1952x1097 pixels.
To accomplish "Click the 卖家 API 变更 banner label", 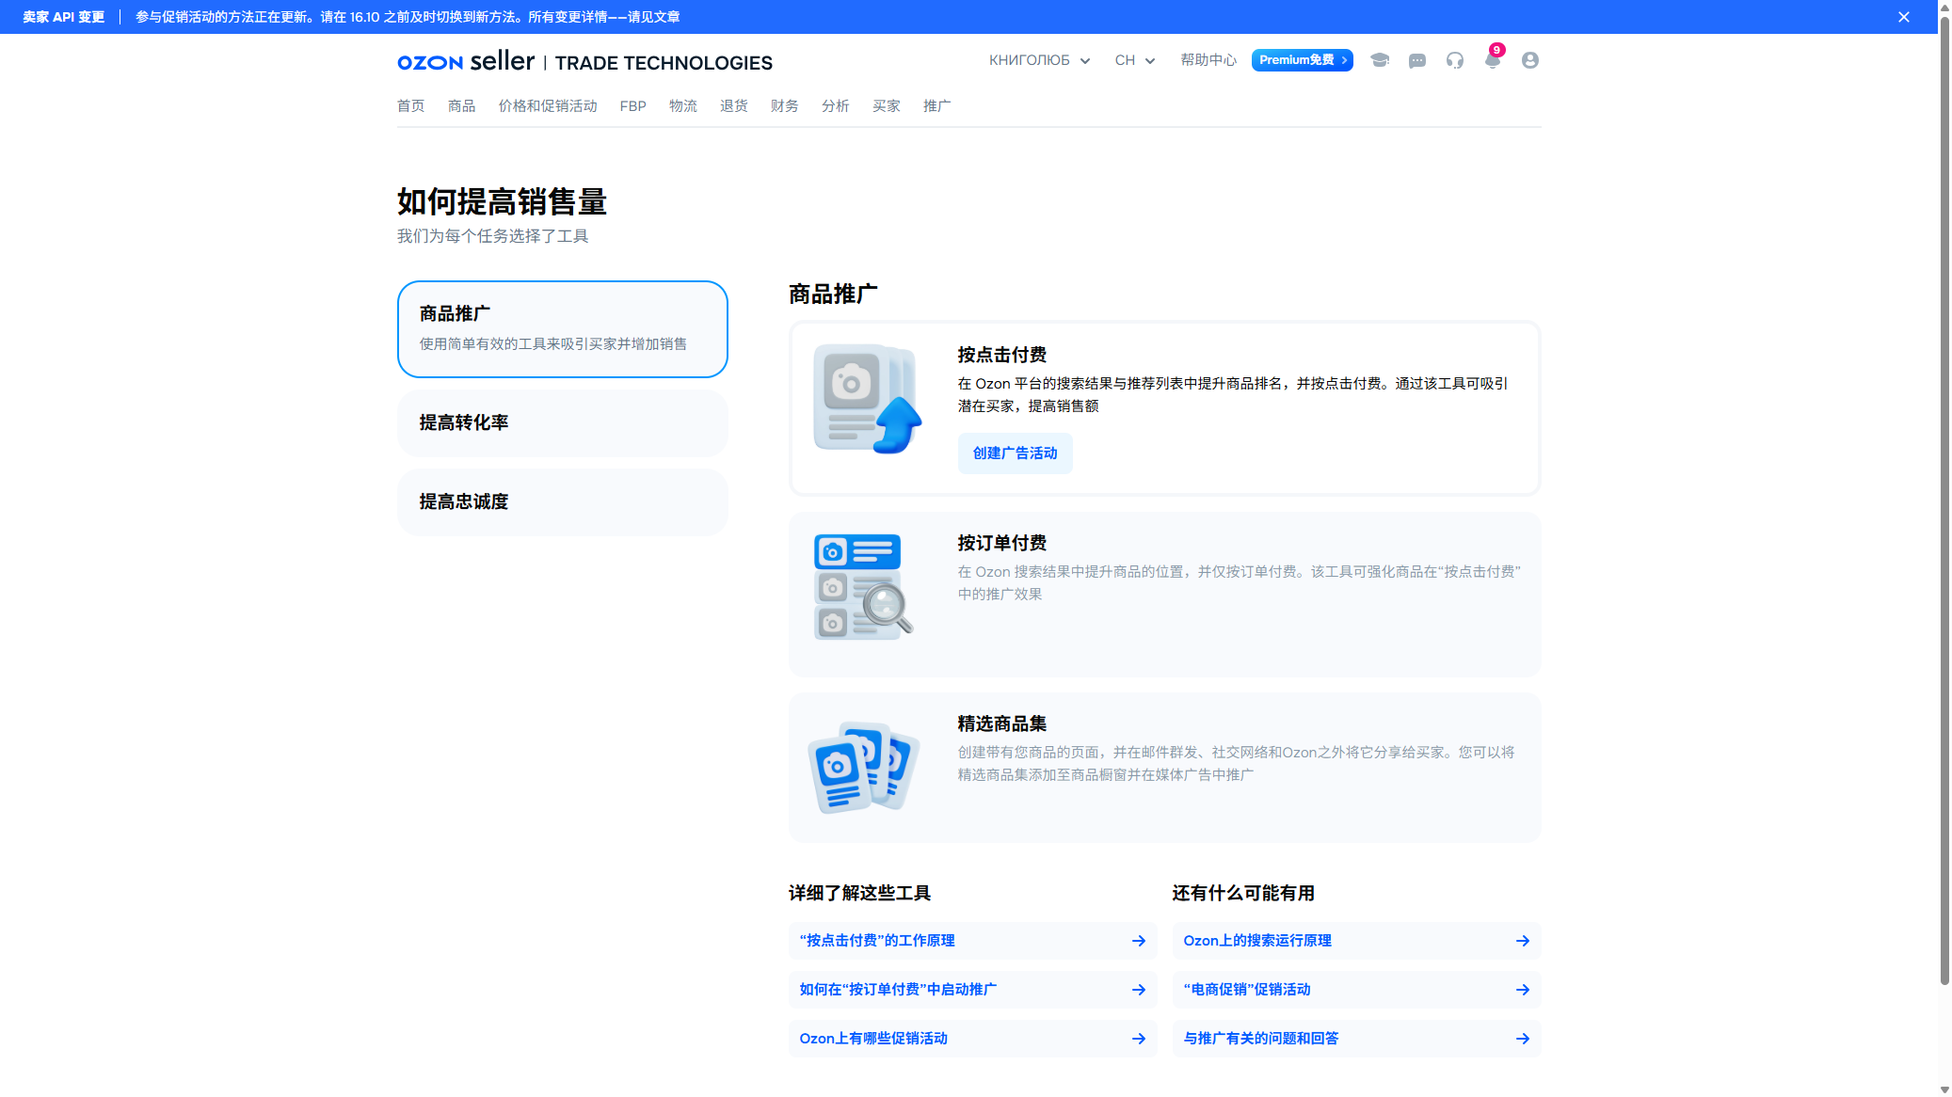I will click(x=64, y=17).
